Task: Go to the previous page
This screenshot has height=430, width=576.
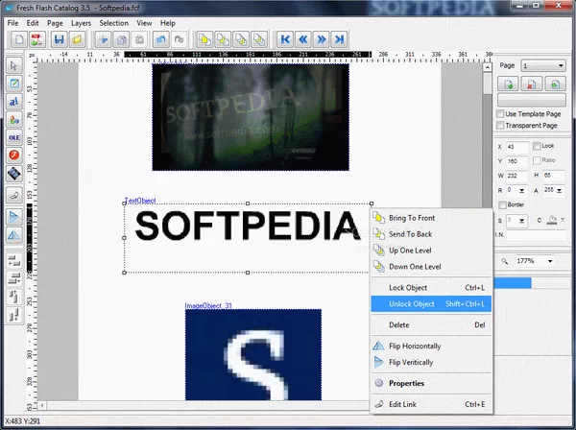Action: [x=303, y=39]
